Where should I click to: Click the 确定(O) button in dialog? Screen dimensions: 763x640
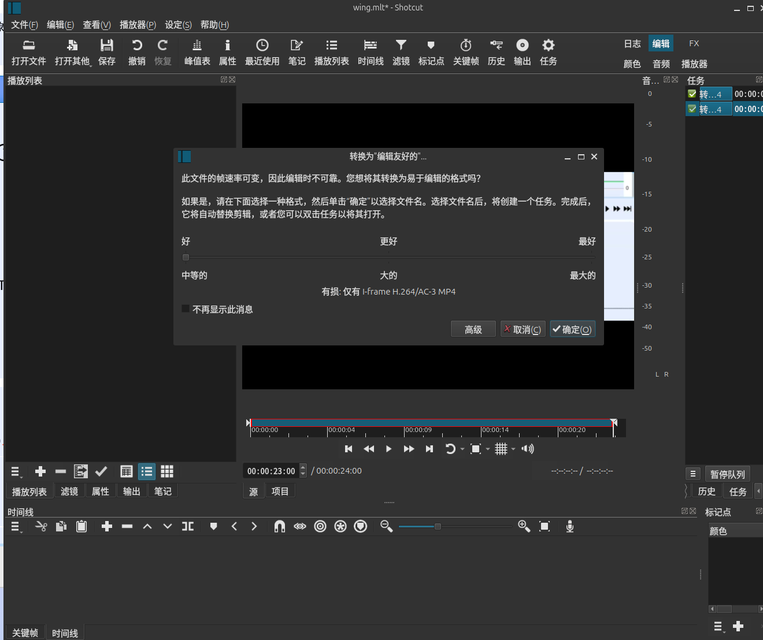point(572,329)
